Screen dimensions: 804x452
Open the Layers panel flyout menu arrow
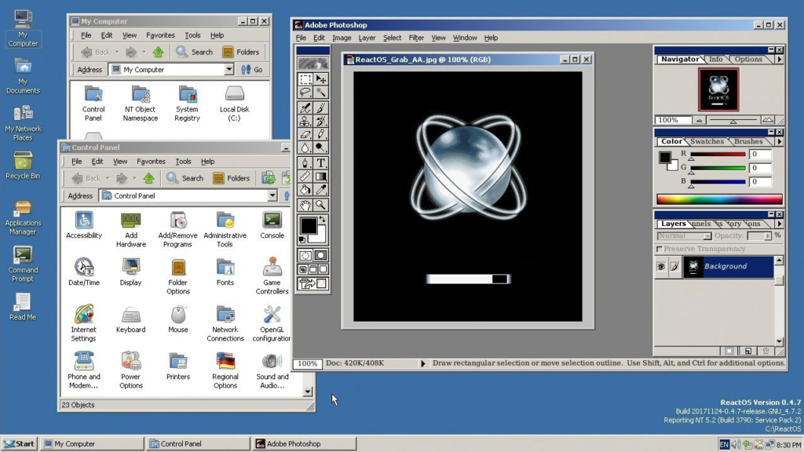pyautogui.click(x=779, y=224)
